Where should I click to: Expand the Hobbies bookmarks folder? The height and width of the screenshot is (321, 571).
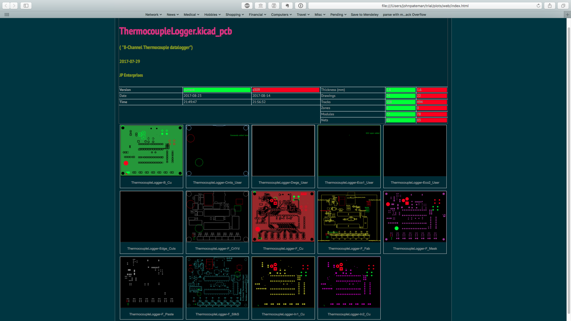click(x=212, y=15)
